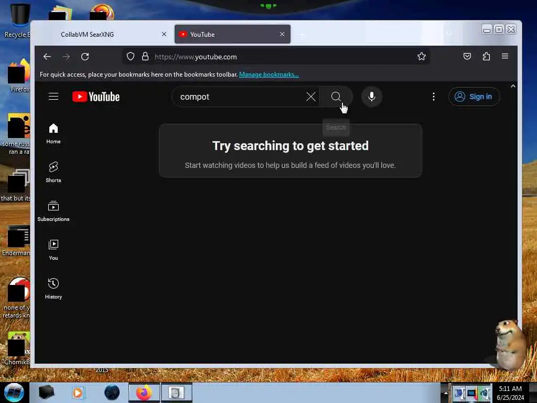Show hidden system tray icons

coord(446,393)
